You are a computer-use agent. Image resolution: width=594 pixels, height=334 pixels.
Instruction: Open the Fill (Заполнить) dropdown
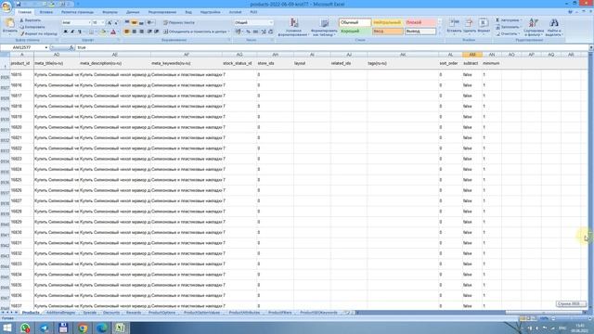tap(509, 27)
